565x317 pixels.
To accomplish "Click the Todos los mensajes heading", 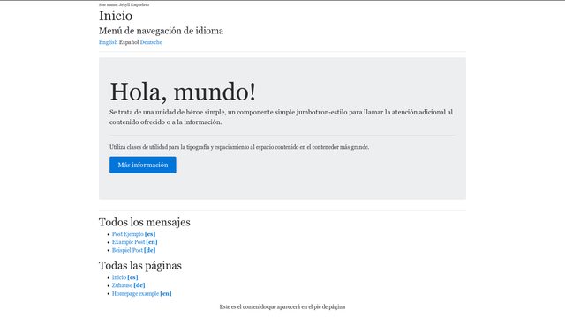I will (x=145, y=222).
